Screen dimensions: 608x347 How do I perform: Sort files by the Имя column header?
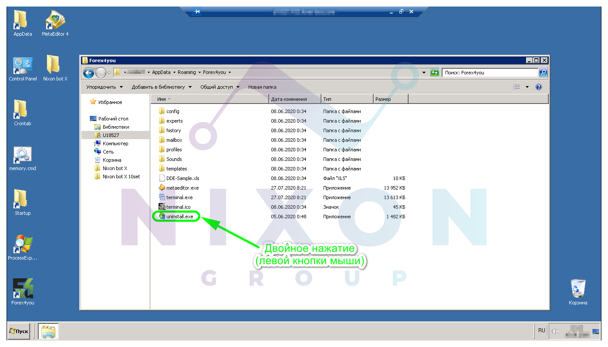click(210, 99)
